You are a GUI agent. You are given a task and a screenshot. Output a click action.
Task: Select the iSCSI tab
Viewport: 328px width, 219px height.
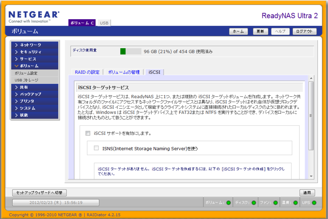pyautogui.click(x=155, y=72)
